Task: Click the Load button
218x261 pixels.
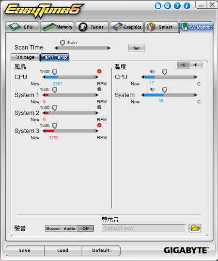Action: (x=63, y=250)
